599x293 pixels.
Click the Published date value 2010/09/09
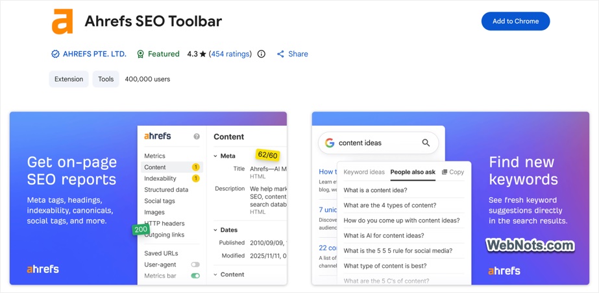pyautogui.click(x=268, y=242)
